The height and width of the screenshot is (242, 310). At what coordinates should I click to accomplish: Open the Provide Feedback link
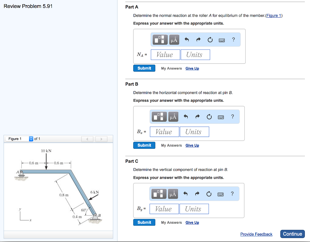coord(256,234)
